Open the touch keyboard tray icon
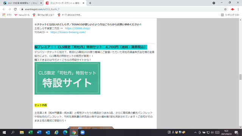242x136 pixels. 217,133
